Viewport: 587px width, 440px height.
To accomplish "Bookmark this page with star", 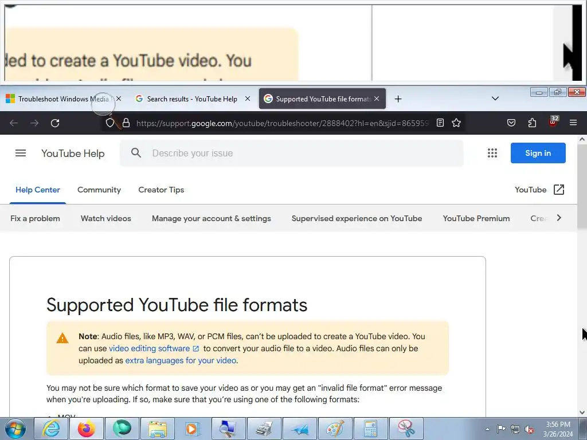I will pyautogui.click(x=456, y=123).
